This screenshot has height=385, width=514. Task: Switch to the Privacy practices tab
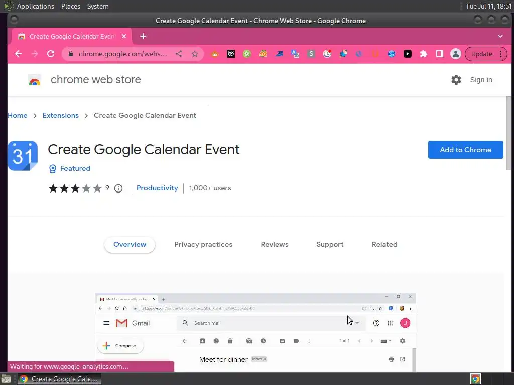(203, 244)
